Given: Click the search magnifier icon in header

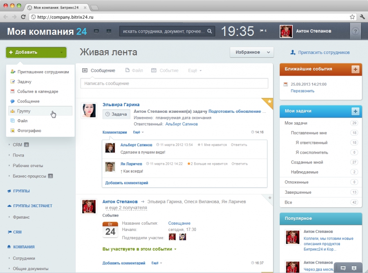Looking at the screenshot, I should tap(210, 31).
